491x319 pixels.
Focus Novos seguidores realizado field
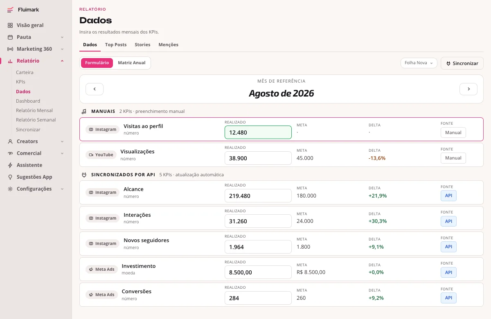pyautogui.click(x=258, y=247)
